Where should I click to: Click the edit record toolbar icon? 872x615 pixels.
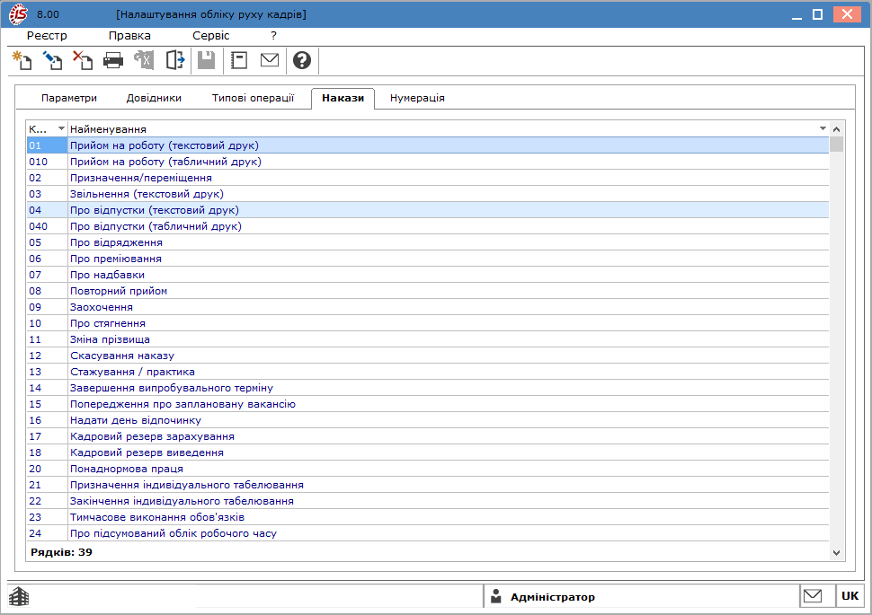[x=53, y=60]
